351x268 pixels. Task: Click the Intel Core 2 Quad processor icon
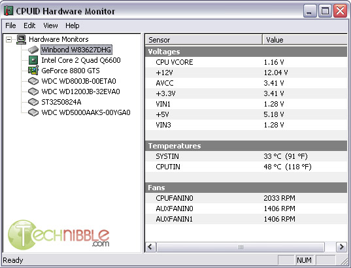33,60
